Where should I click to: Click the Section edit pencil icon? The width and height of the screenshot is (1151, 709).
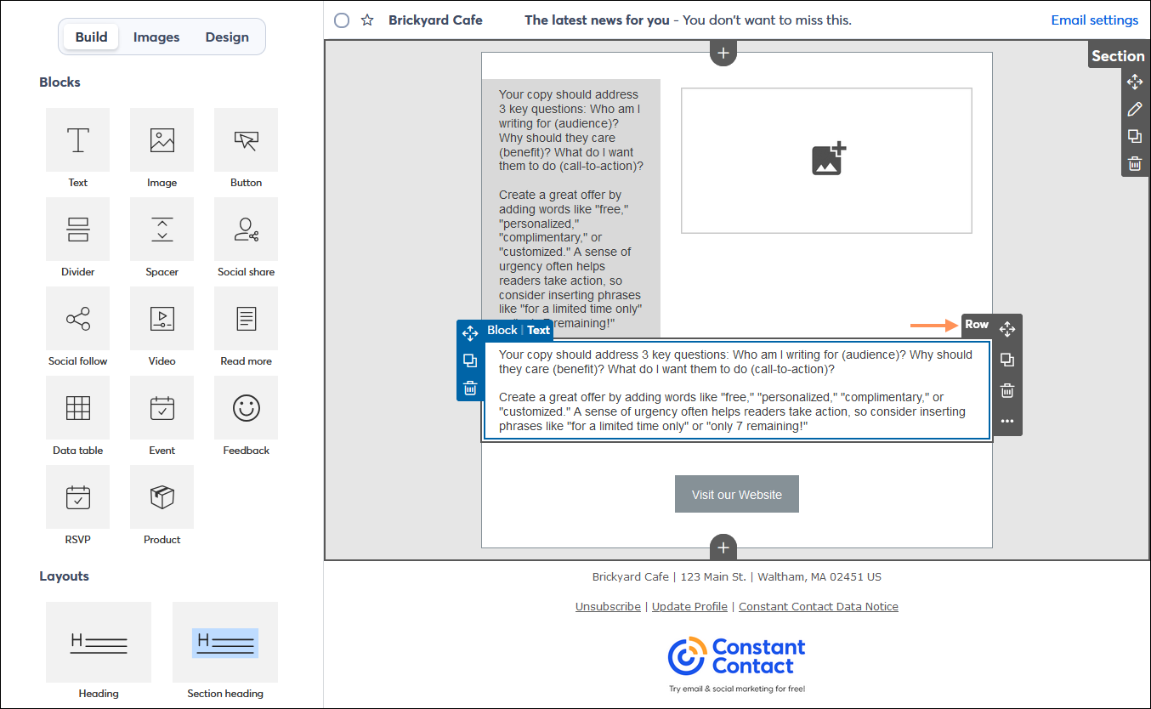pyautogui.click(x=1134, y=109)
